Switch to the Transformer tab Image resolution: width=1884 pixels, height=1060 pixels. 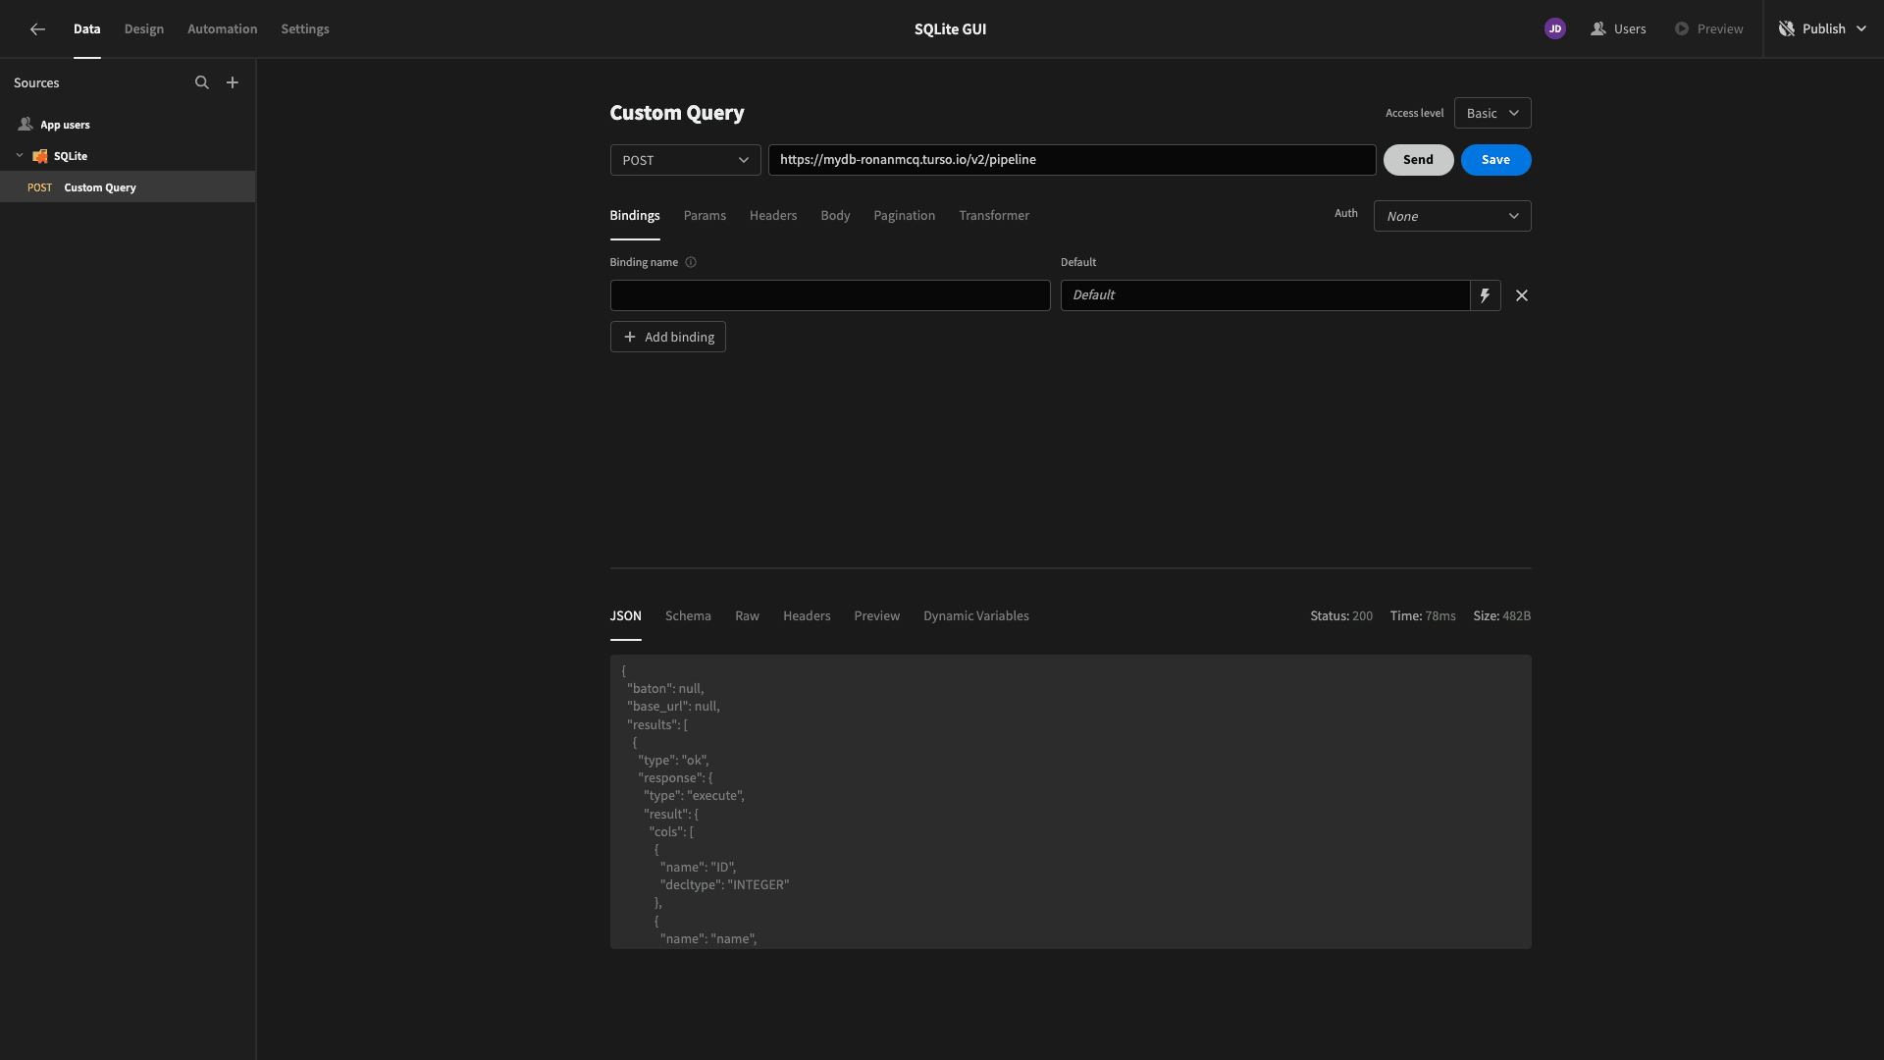[x=994, y=216]
